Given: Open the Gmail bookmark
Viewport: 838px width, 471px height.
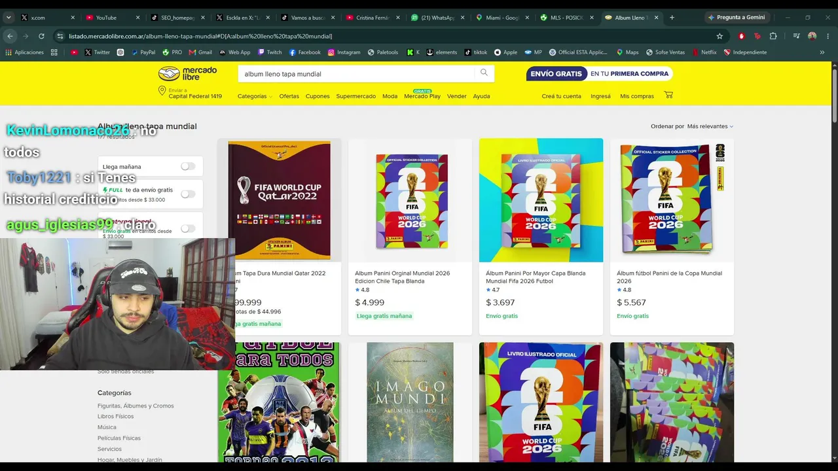Looking at the screenshot, I should click(x=200, y=52).
